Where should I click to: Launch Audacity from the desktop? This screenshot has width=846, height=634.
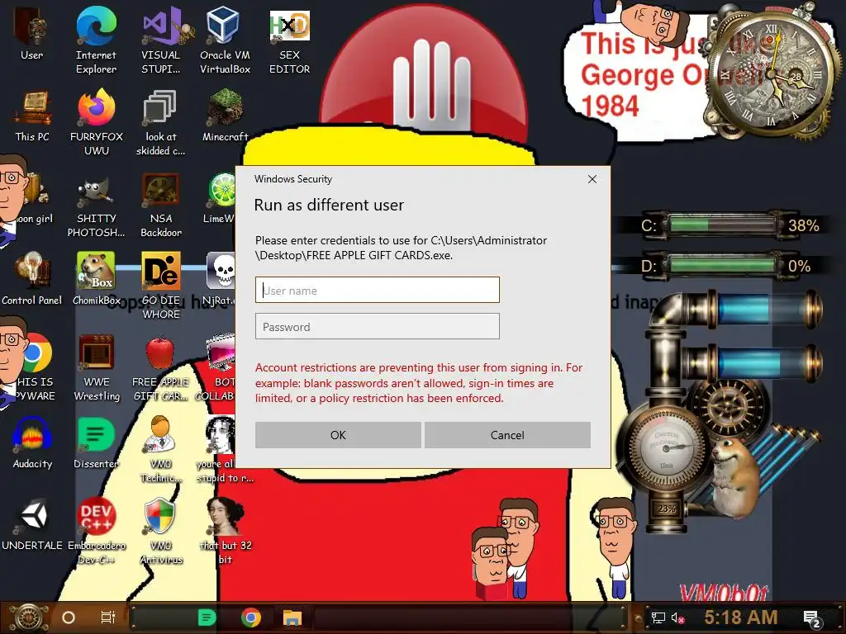[x=32, y=443]
